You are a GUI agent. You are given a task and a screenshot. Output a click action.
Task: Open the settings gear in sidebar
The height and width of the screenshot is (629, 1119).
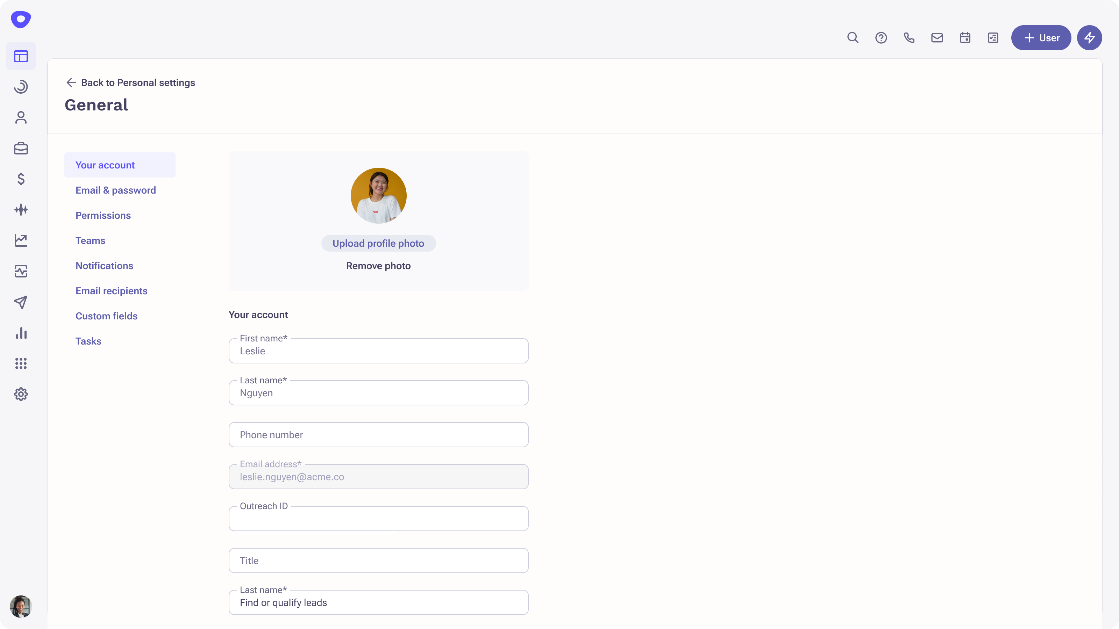(21, 394)
